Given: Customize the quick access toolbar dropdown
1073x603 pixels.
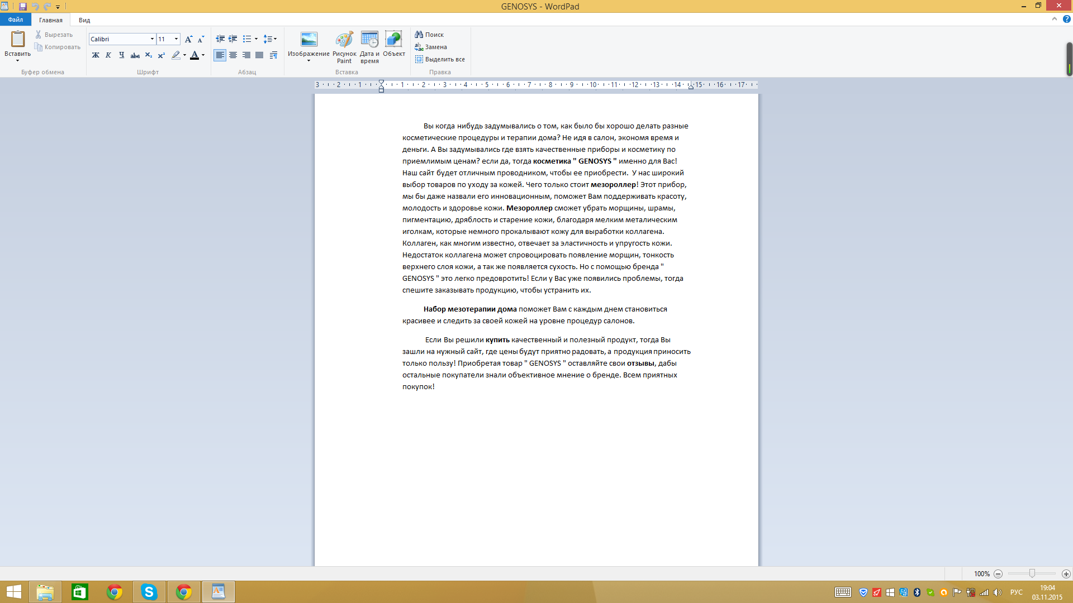Looking at the screenshot, I should pos(58,7).
